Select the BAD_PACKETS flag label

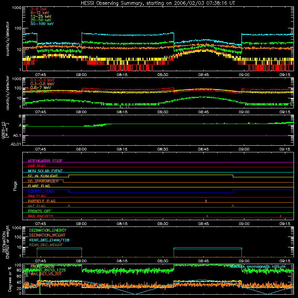[x=41, y=216]
